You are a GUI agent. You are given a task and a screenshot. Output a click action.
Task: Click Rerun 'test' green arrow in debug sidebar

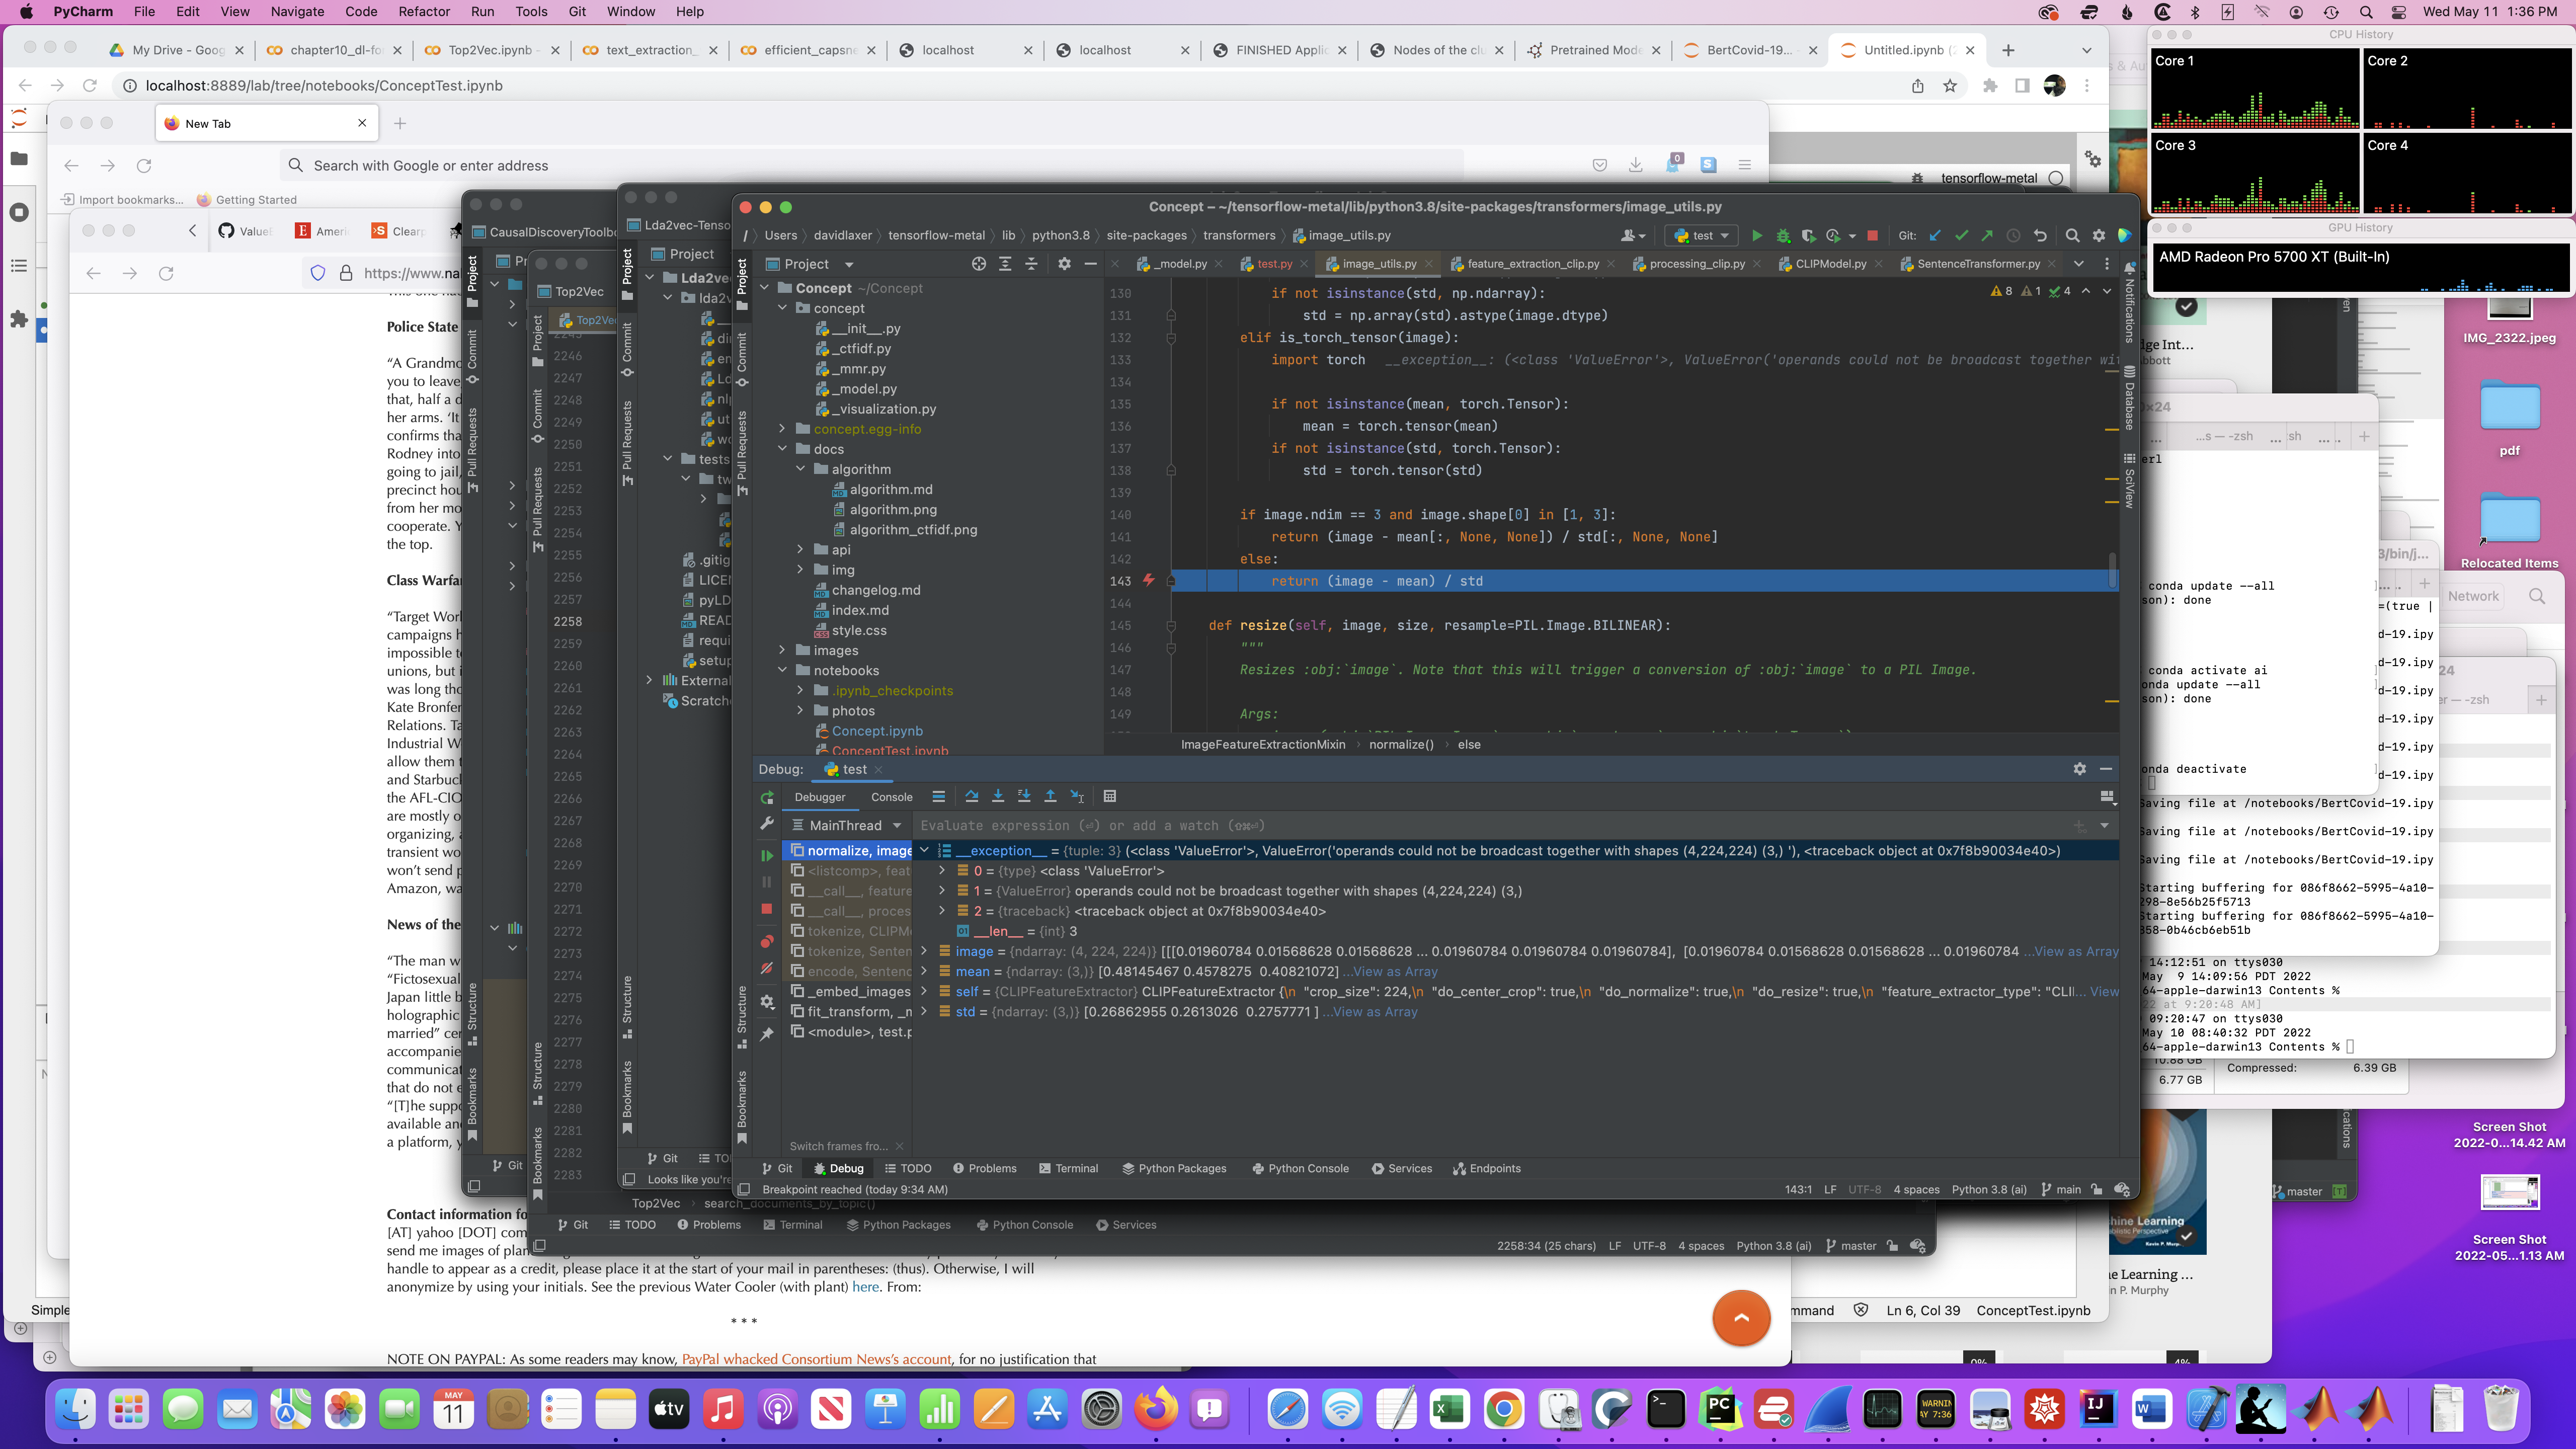(x=767, y=798)
